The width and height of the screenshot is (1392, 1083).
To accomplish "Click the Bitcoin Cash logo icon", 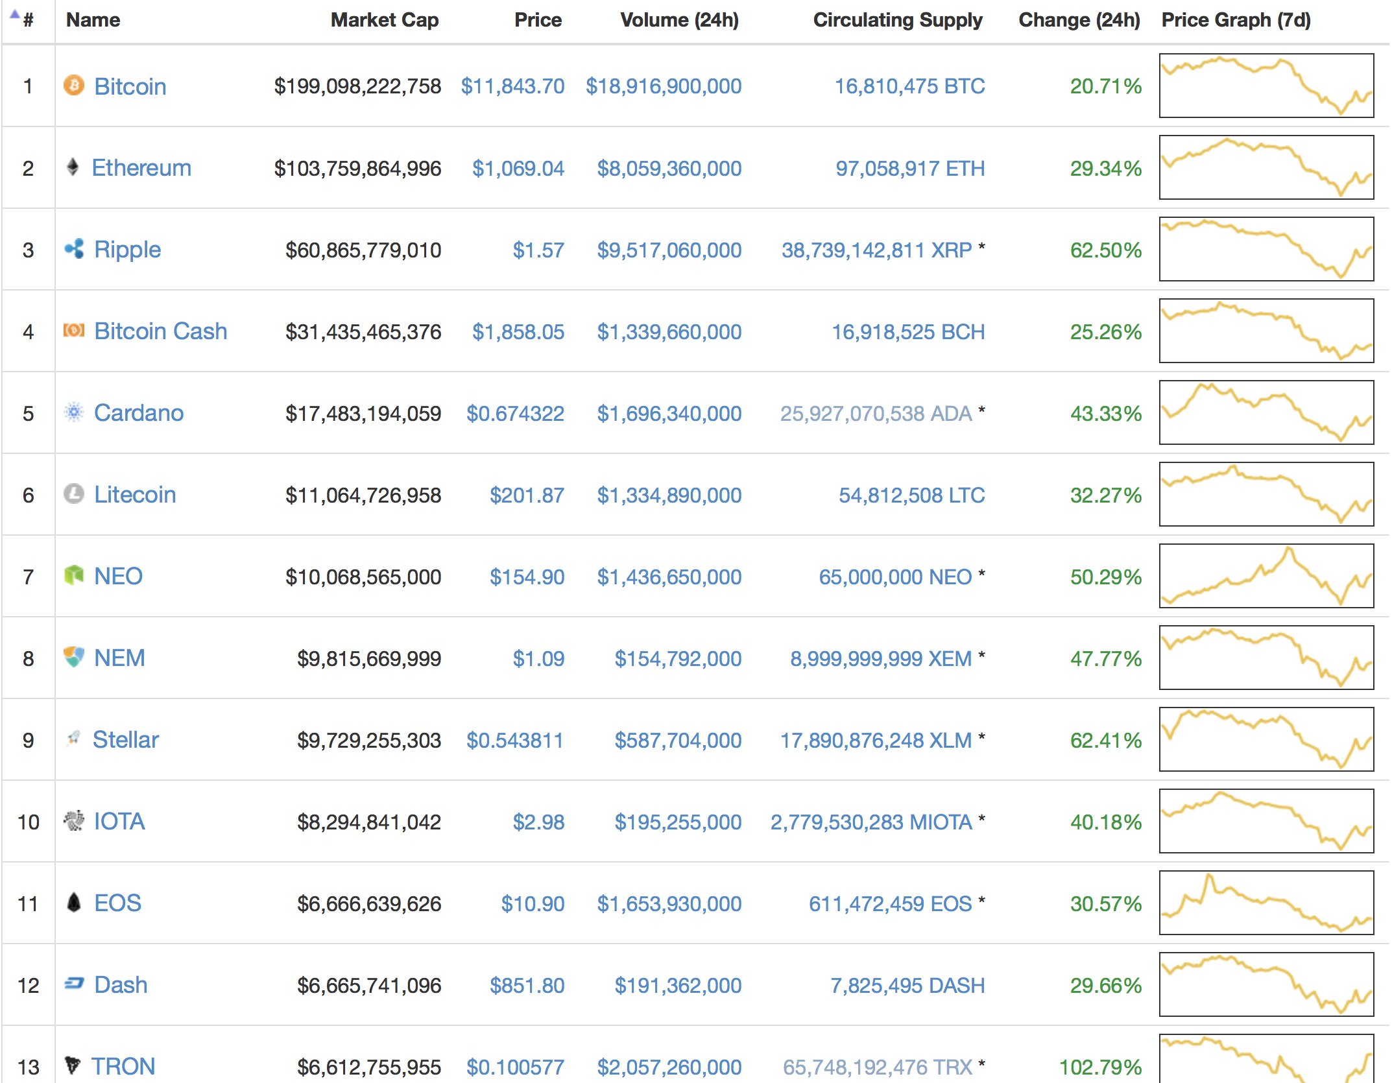I will point(74,330).
